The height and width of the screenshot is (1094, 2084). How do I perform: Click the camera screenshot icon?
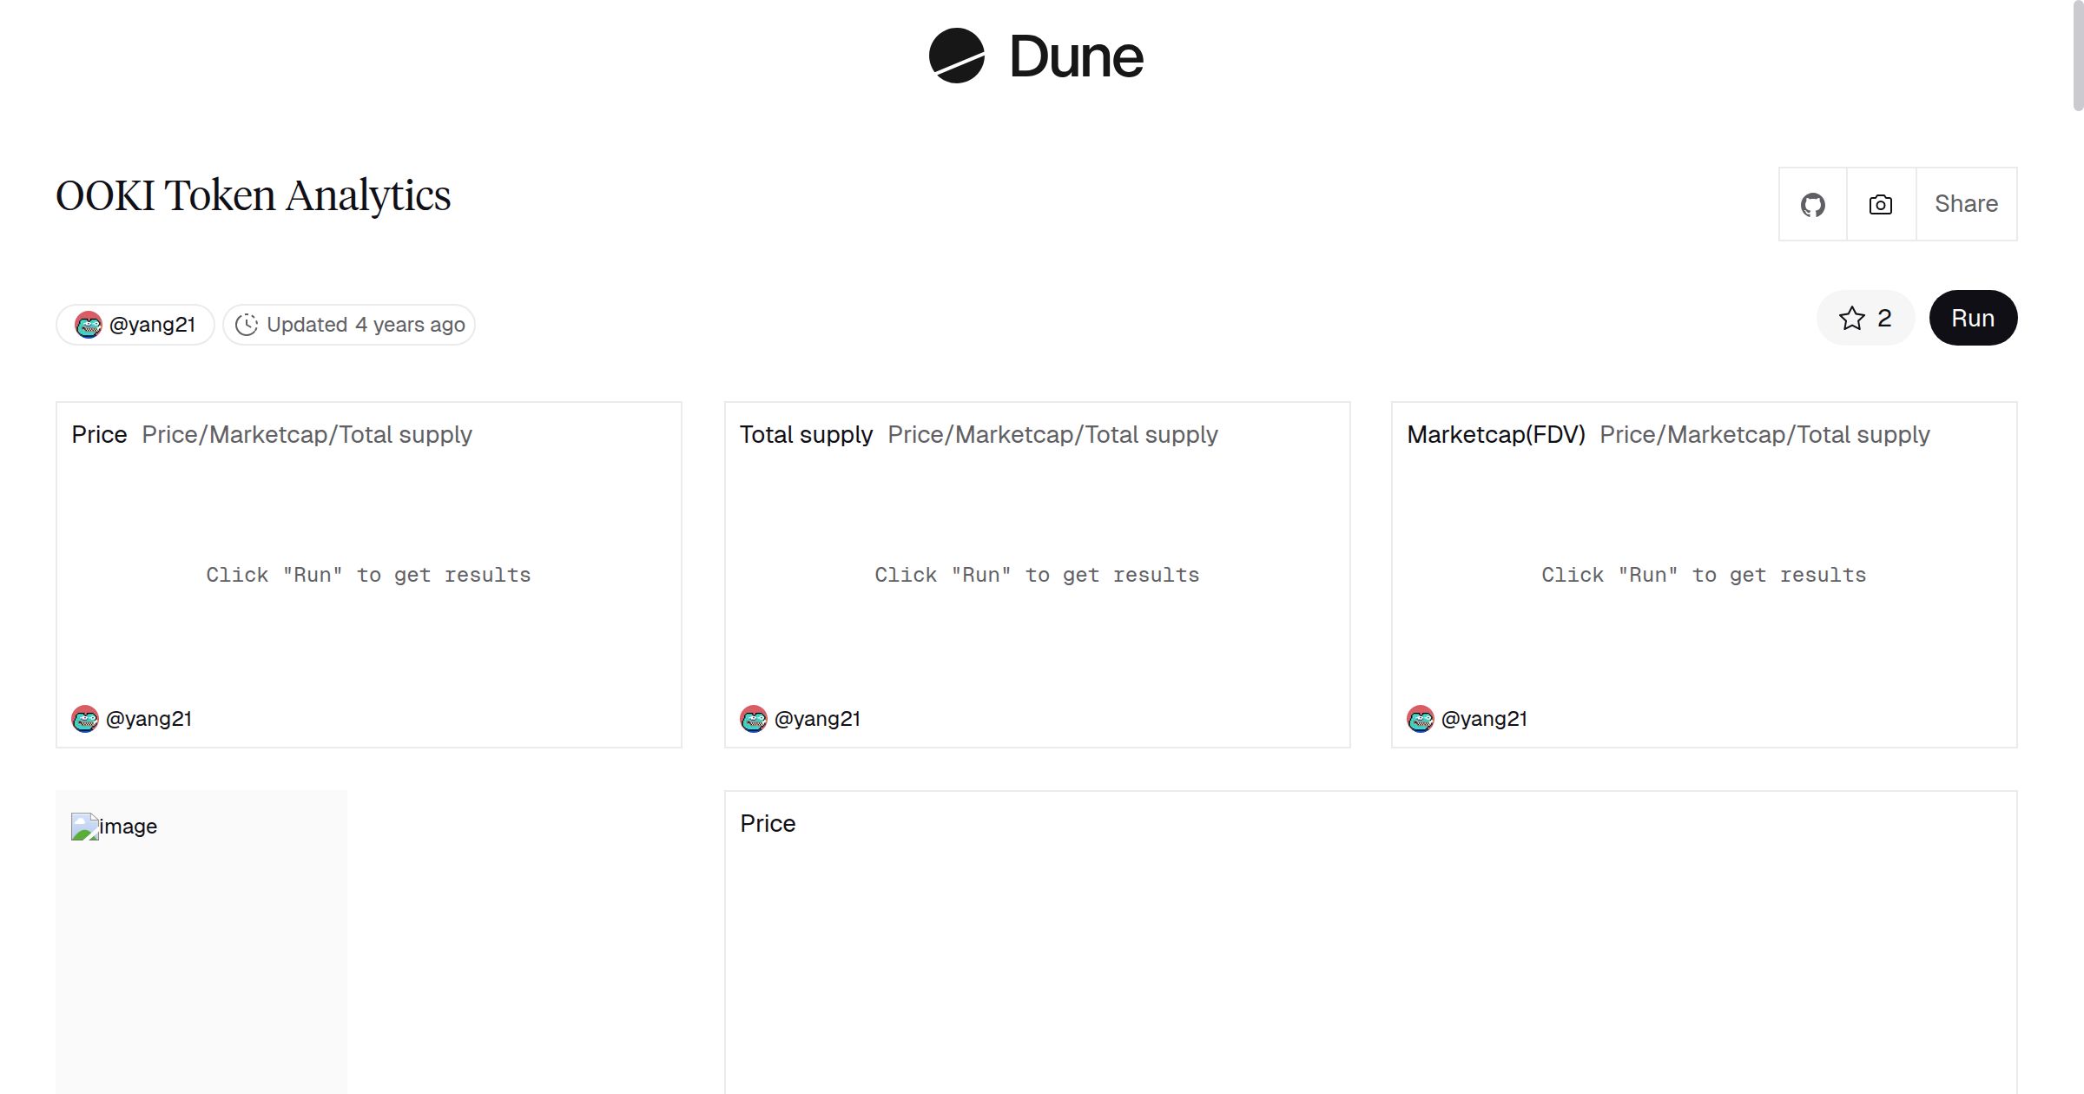click(x=1881, y=205)
